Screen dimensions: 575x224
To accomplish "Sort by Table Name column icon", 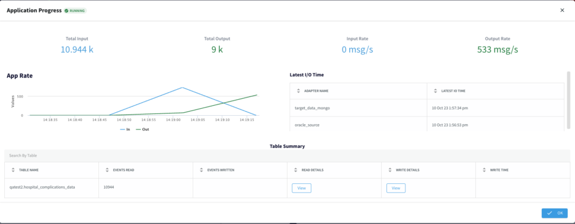I will tap(13, 170).
